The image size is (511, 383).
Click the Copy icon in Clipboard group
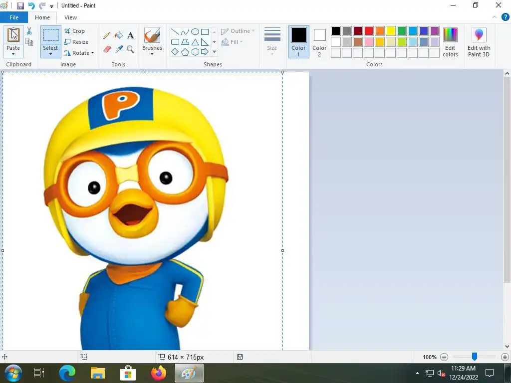(x=29, y=42)
